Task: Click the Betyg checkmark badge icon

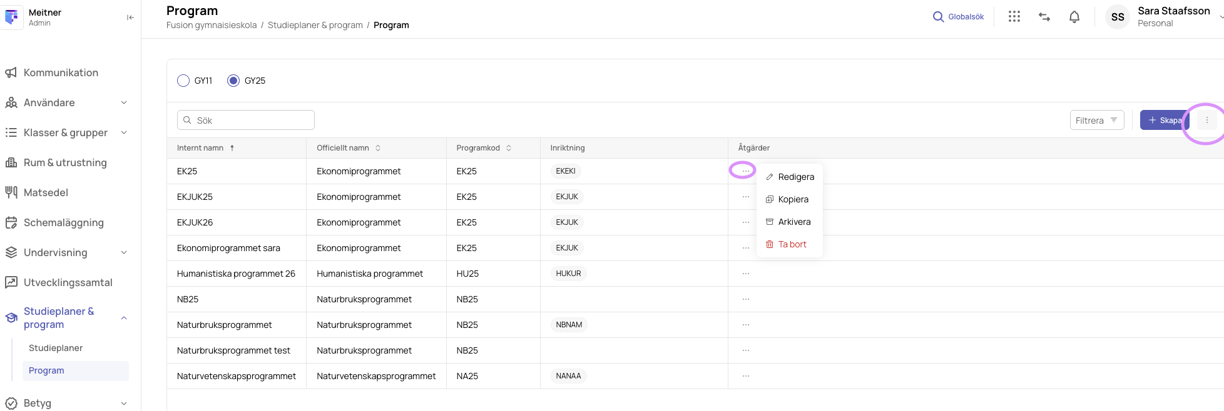Action: (x=11, y=403)
